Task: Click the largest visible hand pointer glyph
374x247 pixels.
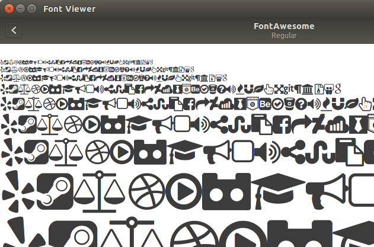Action: [x=365, y=104]
